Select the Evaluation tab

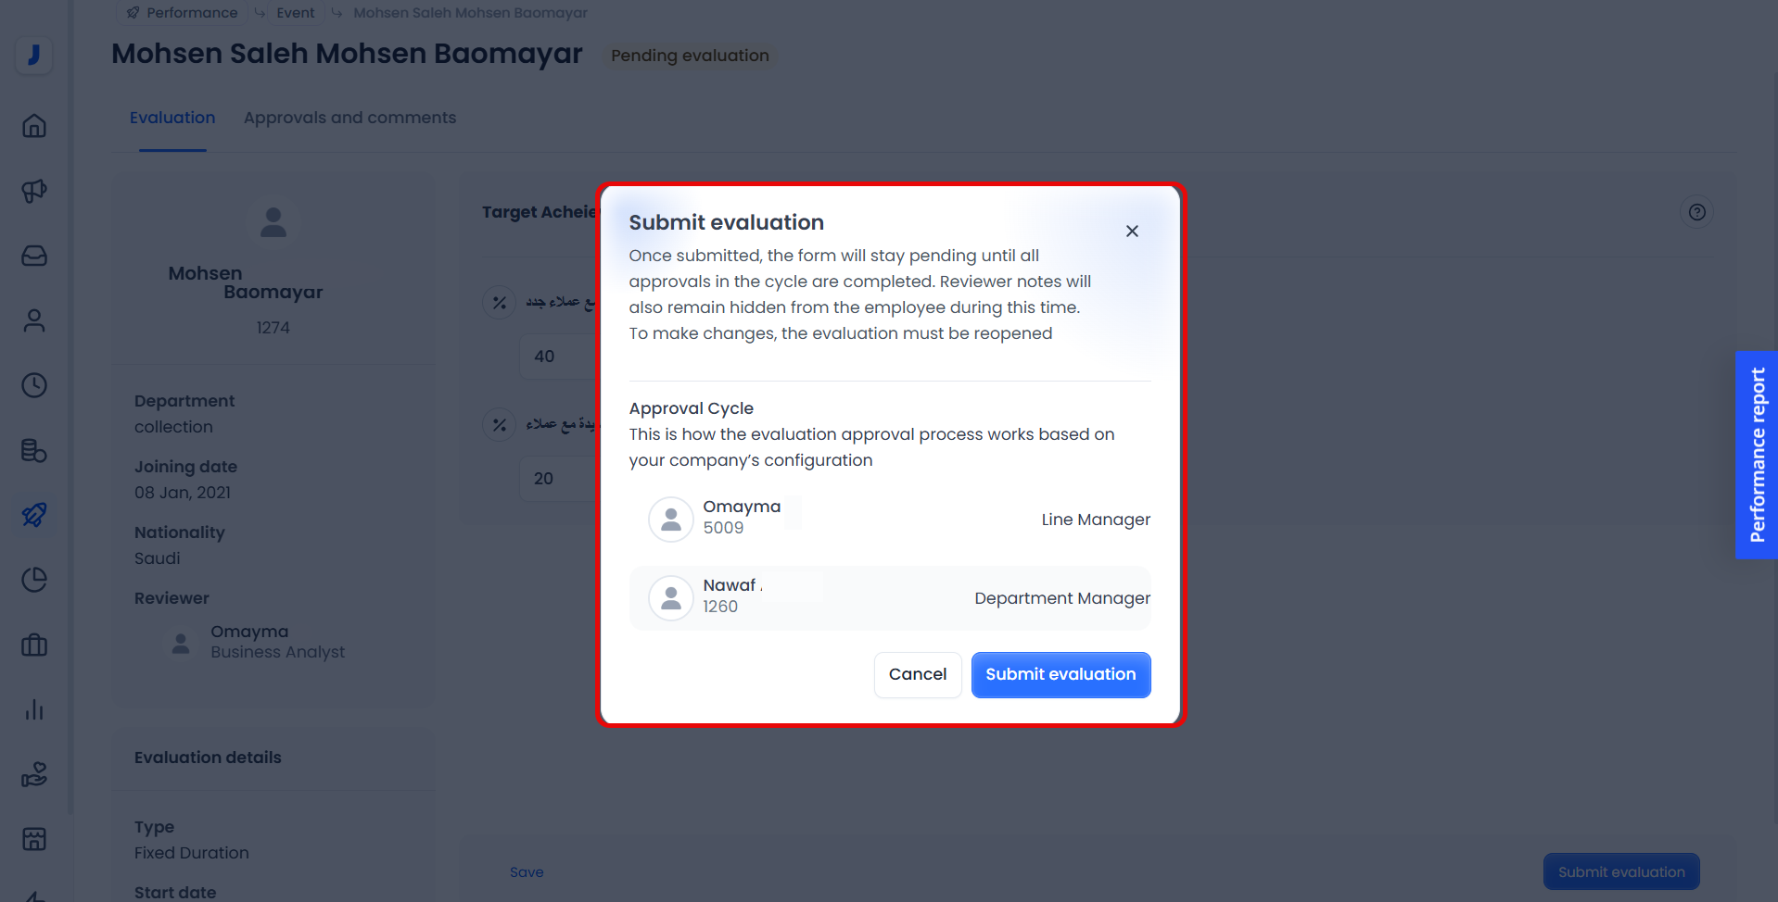(x=172, y=118)
